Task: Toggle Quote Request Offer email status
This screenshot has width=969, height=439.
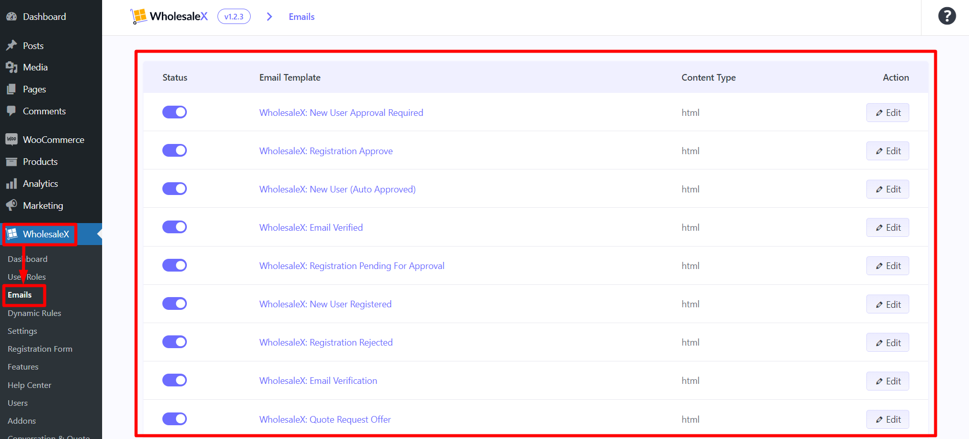Action: point(175,419)
